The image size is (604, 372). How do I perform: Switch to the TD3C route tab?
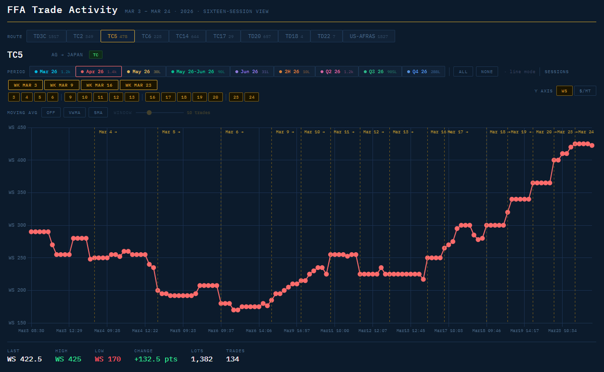click(x=46, y=36)
